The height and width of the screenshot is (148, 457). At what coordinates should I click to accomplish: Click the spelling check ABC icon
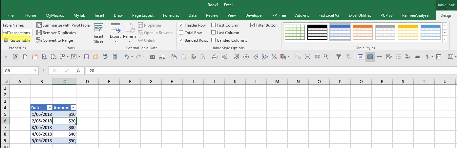tap(105, 57)
